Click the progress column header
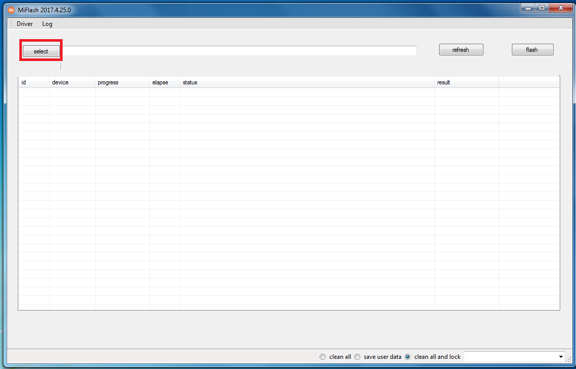The width and height of the screenshot is (576, 369). coord(122,82)
